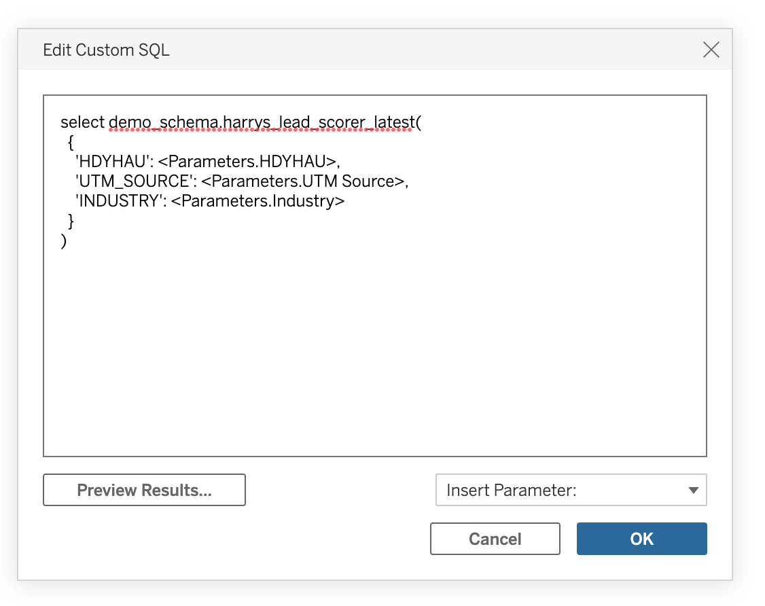Image resolution: width=765 pixels, height=606 pixels.
Task: Click the <Parameters.UTM Source> parameter reference
Action: (x=303, y=181)
